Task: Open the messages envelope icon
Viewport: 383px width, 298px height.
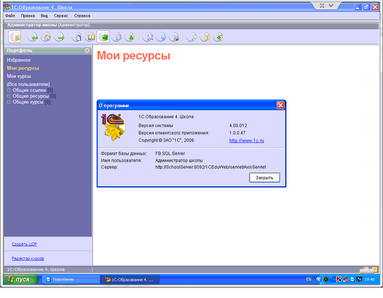Action: pyautogui.click(x=117, y=37)
